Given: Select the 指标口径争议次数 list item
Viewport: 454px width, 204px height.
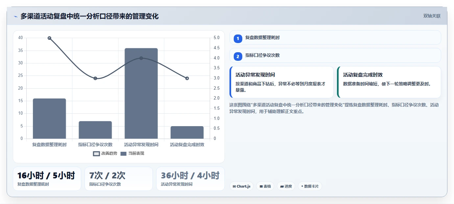Looking at the screenshot, I should pos(335,55).
